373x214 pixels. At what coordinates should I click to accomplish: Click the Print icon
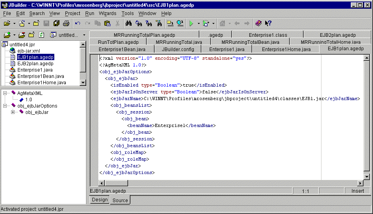pyautogui.click(x=66, y=23)
